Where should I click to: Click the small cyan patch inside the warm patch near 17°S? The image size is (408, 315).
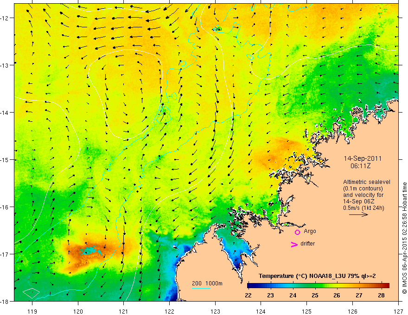pyautogui.click(x=90, y=251)
